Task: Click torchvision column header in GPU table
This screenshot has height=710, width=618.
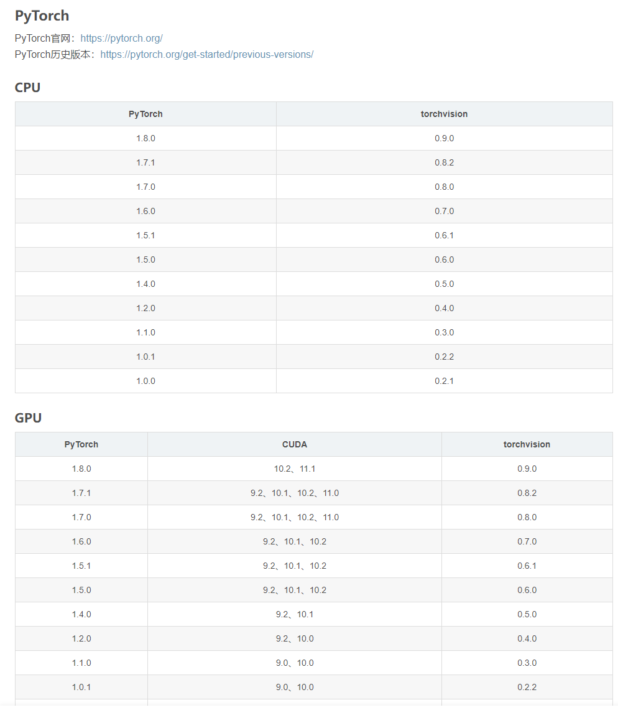Action: 527,444
